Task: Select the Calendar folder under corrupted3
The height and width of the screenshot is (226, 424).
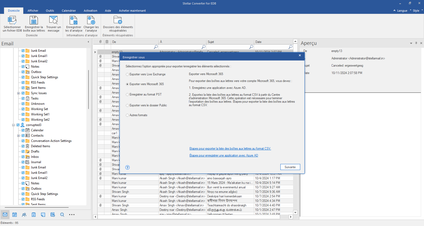Action: coord(37,130)
